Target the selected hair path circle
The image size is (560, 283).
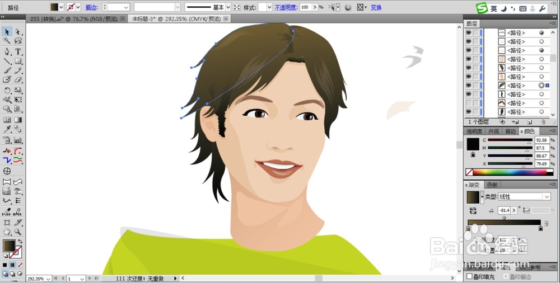542,86
